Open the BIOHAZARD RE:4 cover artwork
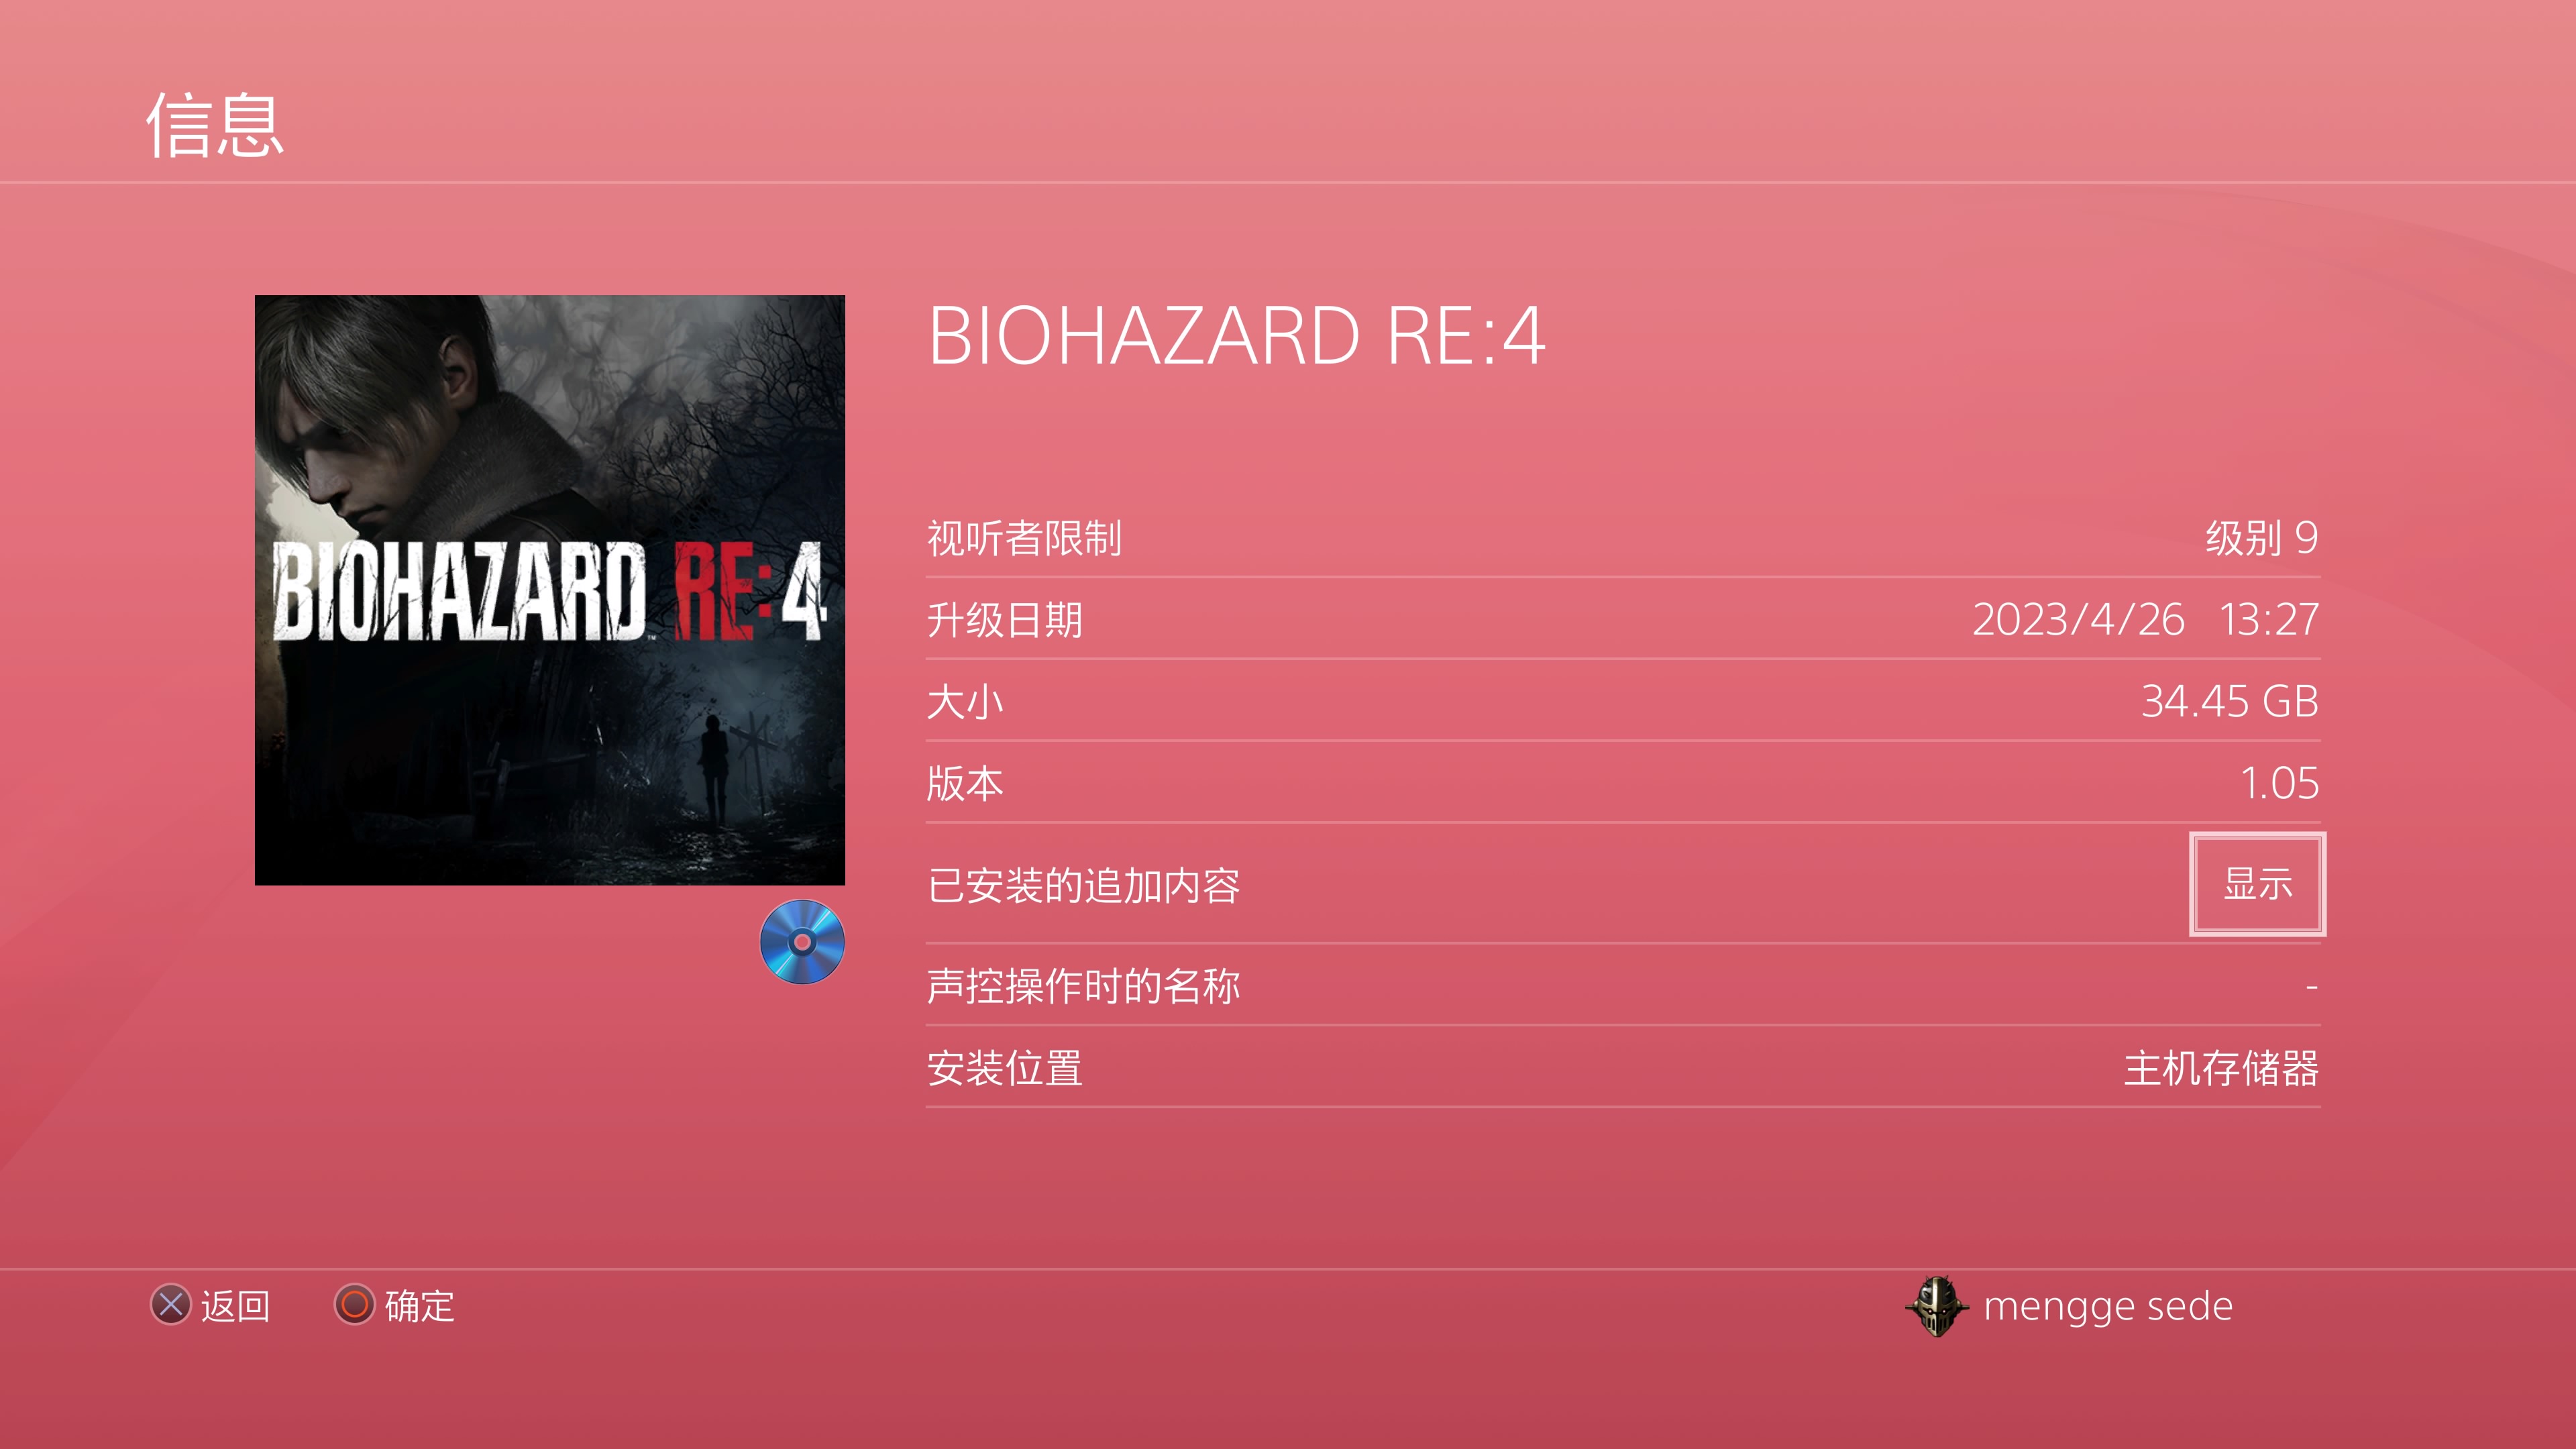 pyautogui.click(x=550, y=590)
